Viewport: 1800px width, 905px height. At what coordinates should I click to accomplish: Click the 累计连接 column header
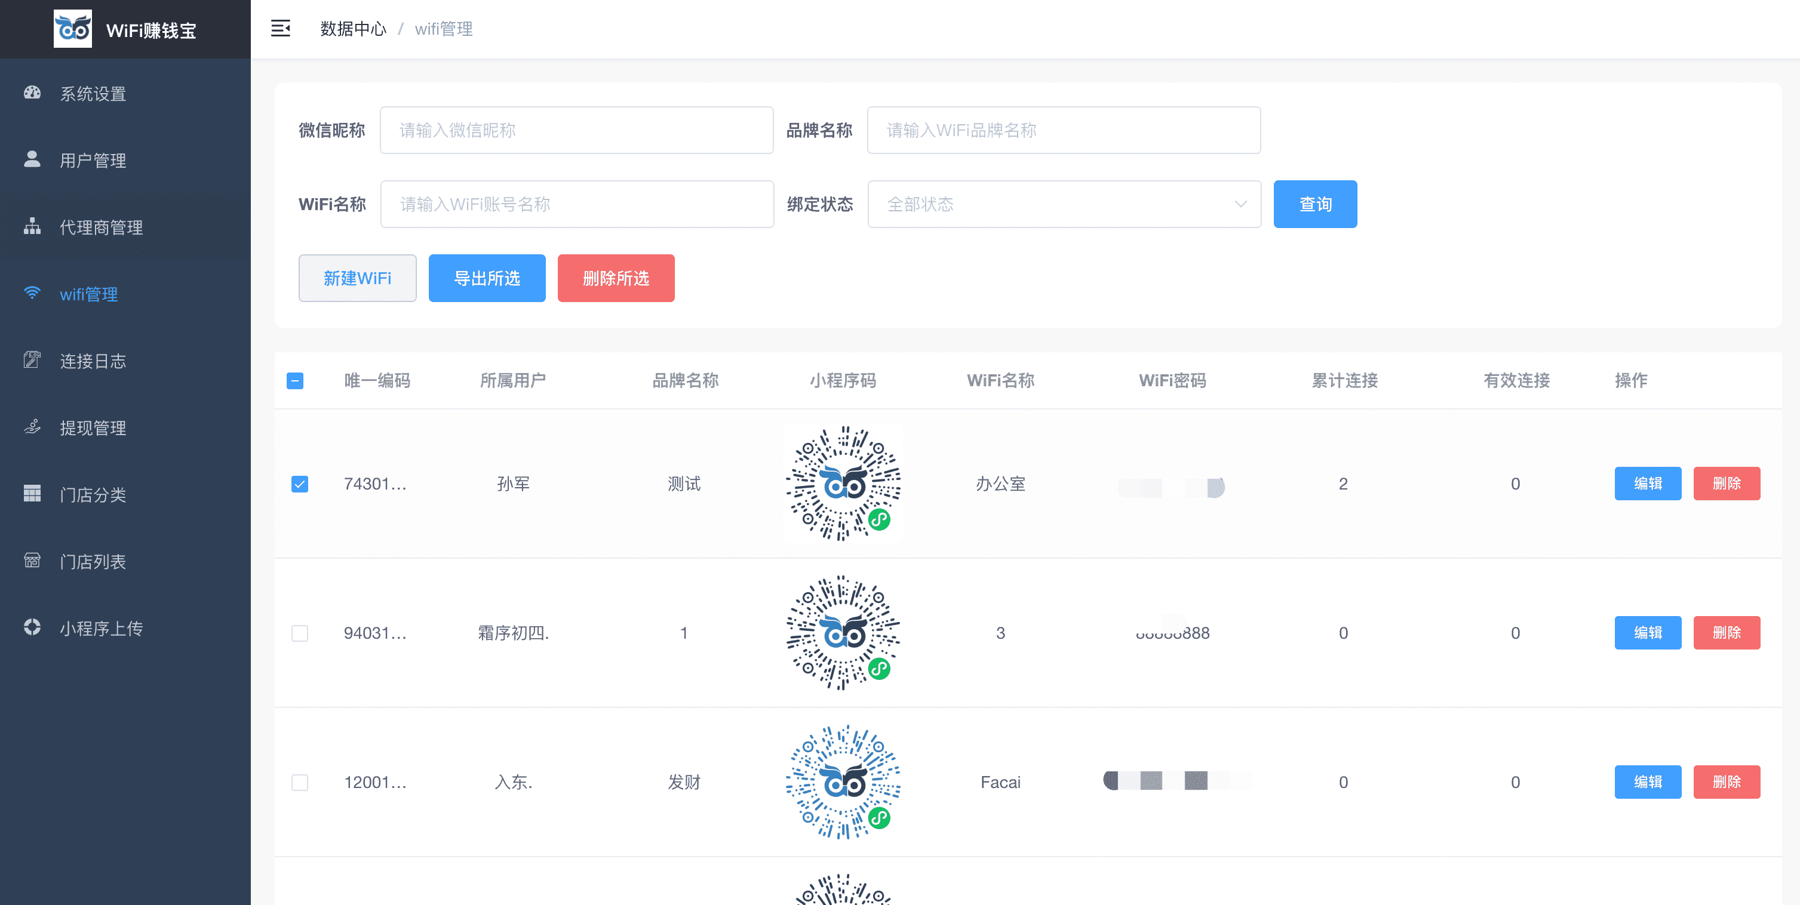click(1344, 381)
